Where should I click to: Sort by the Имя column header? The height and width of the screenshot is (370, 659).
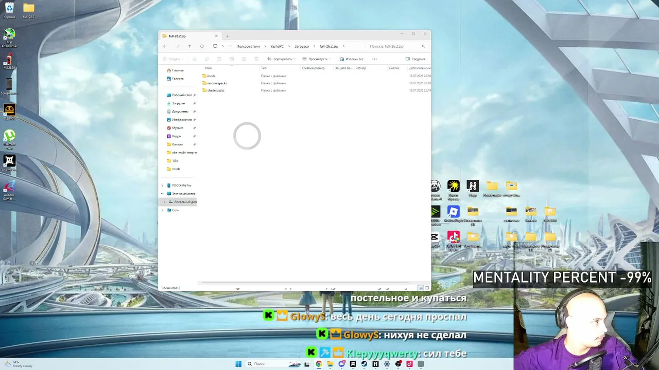[209, 68]
